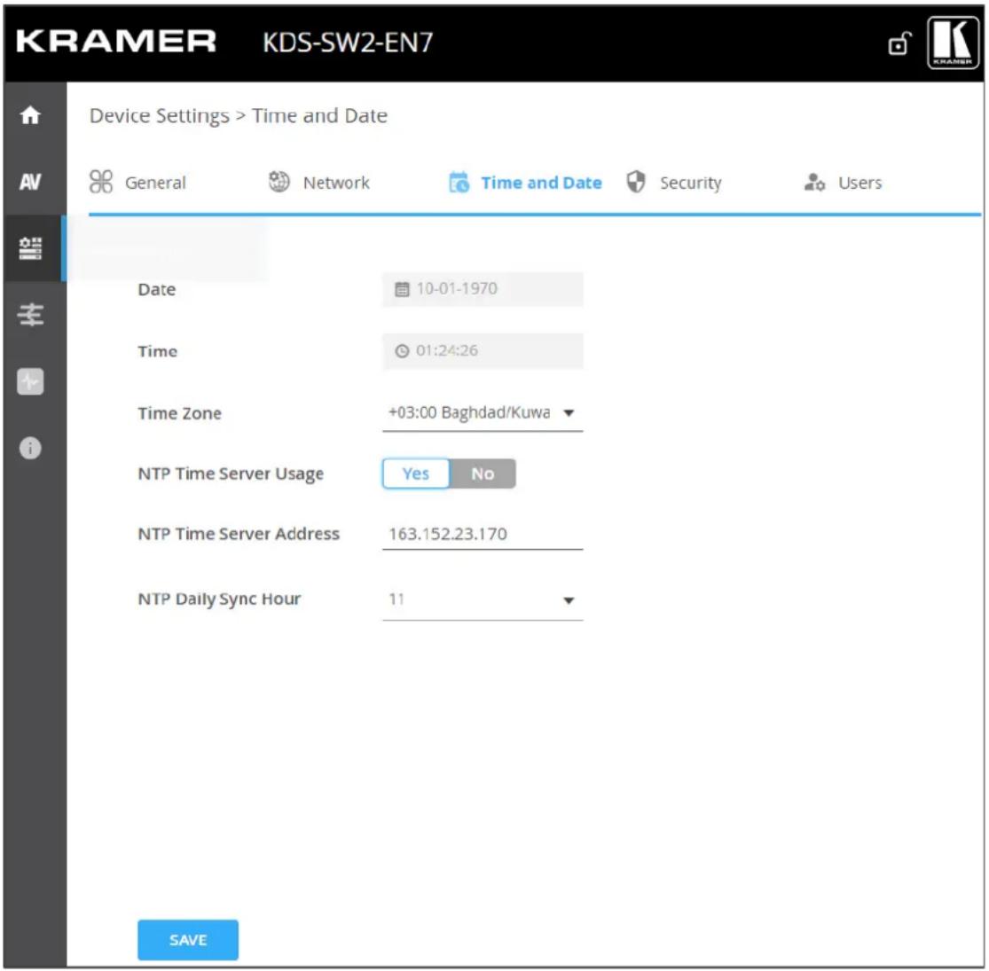Set NTP Time Server Usage to Yes
Viewport: 989px width, 971px height.
[416, 474]
